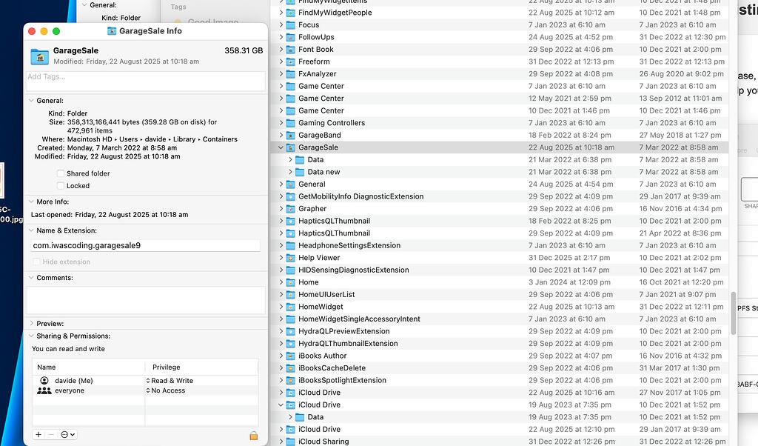The image size is (758, 446).
Task: Open the lock icon in the Info window
Action: tap(254, 437)
